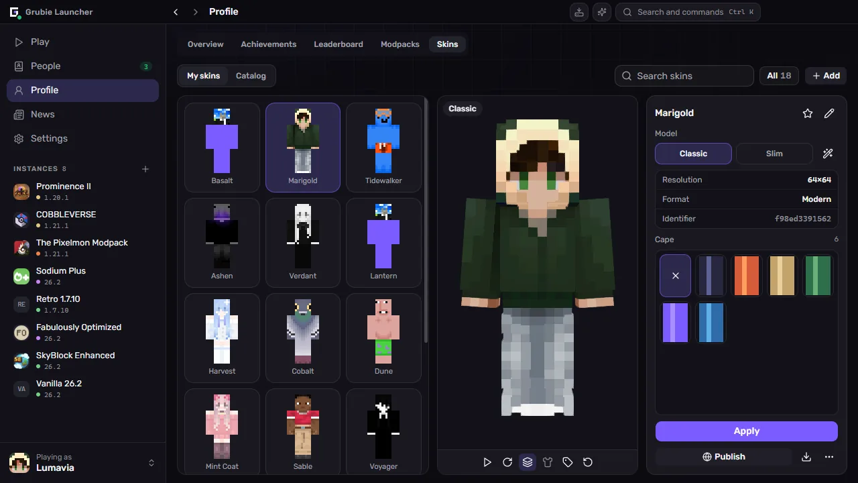This screenshot has width=858, height=483.
Task: Switch to the Leaderboard tab
Action: click(x=339, y=44)
